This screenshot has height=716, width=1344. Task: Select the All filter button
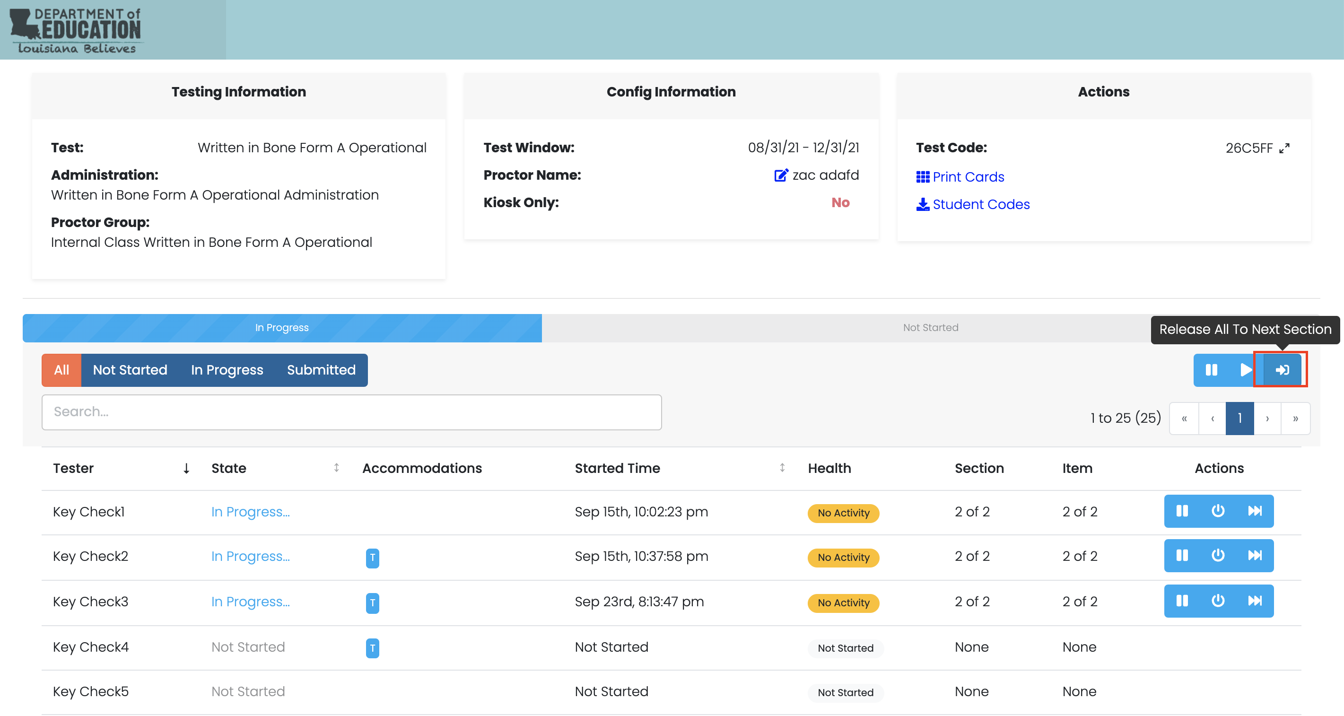61,370
